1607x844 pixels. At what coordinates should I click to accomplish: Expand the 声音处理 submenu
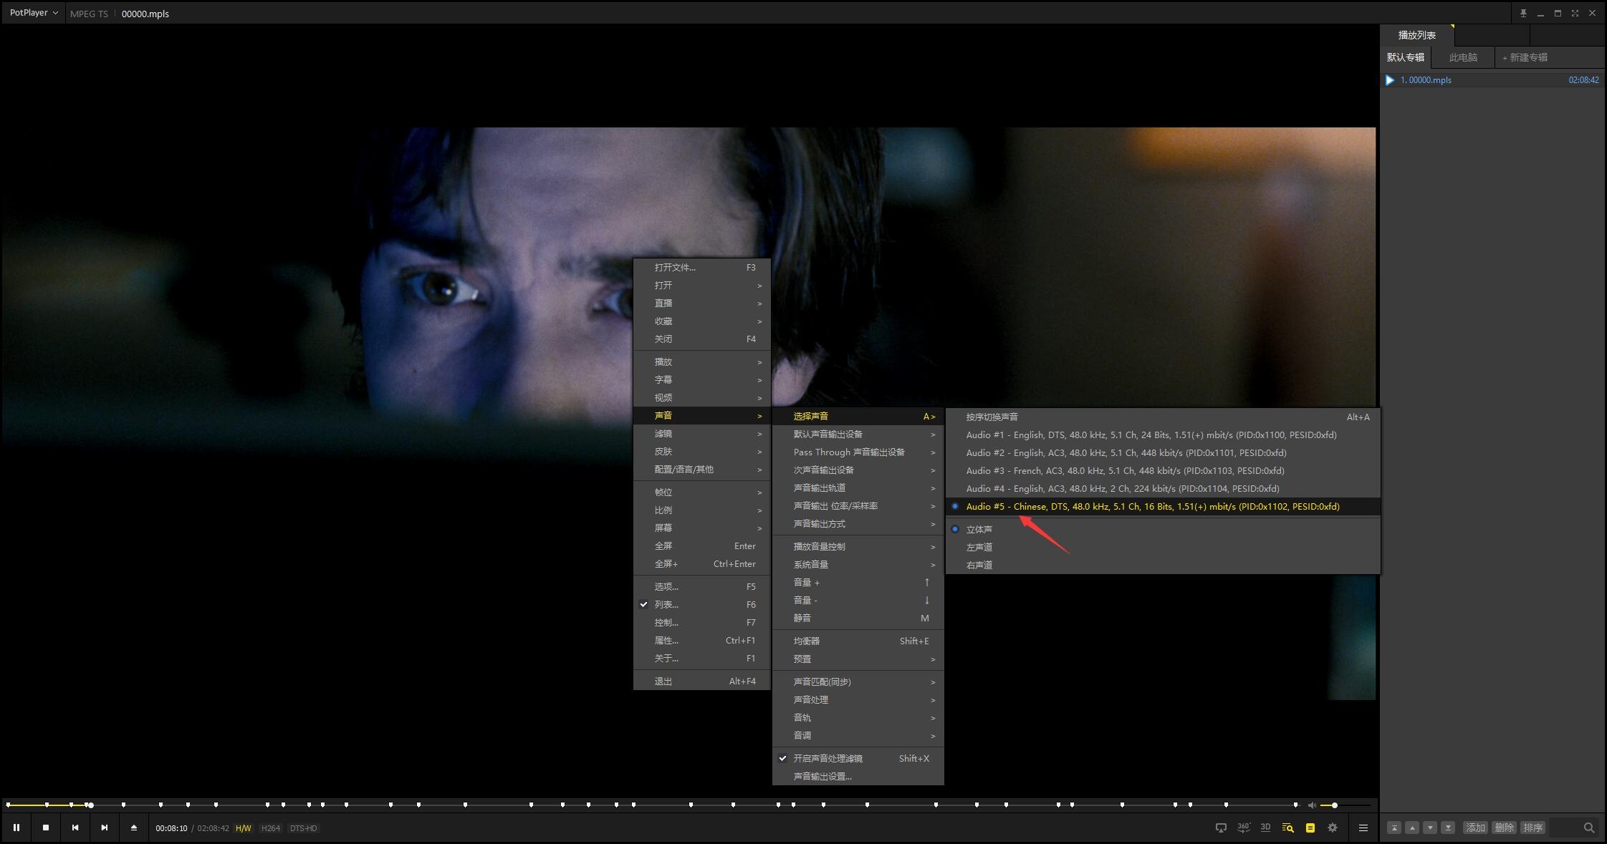(x=858, y=699)
